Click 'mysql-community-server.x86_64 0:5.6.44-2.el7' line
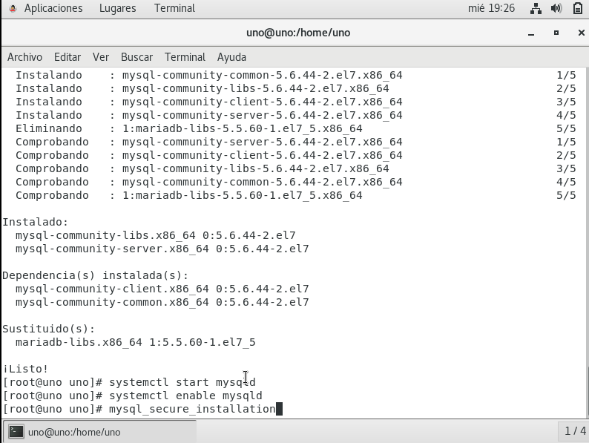 pyautogui.click(x=162, y=249)
